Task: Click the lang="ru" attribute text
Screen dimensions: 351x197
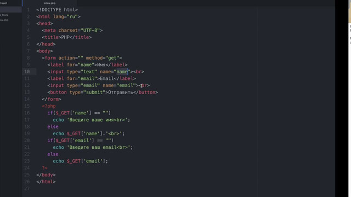Action: (x=65, y=17)
